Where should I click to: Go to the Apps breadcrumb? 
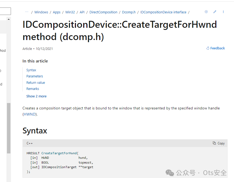57,12
